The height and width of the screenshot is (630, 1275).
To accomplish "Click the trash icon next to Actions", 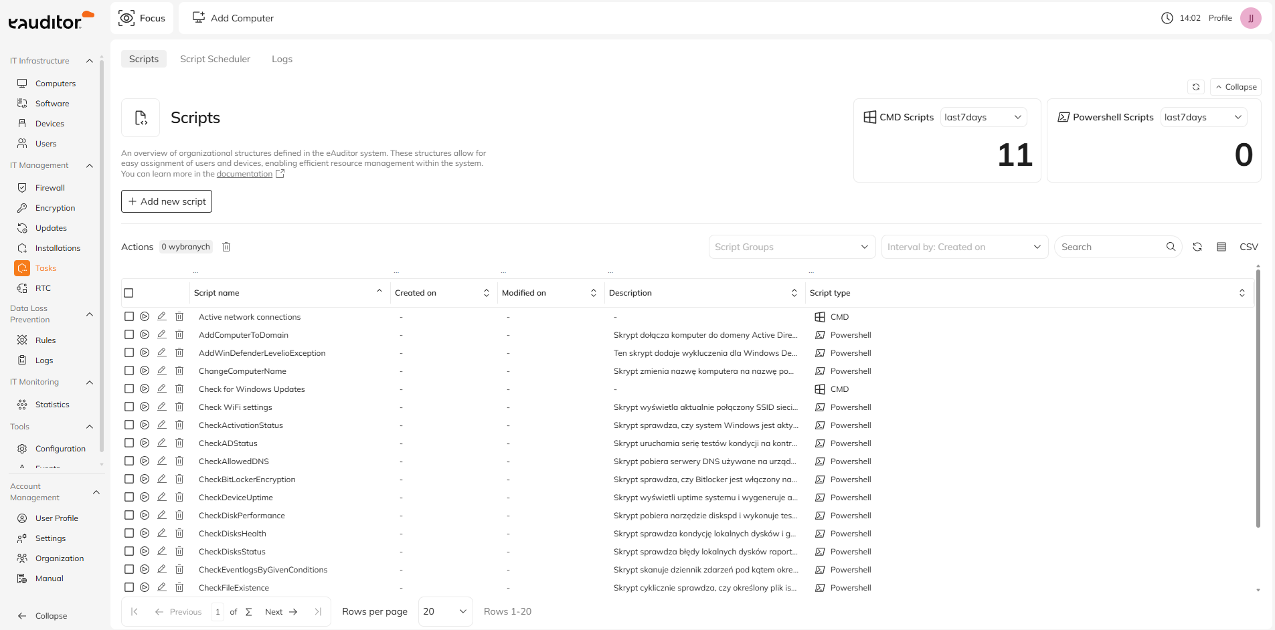I will (x=226, y=247).
